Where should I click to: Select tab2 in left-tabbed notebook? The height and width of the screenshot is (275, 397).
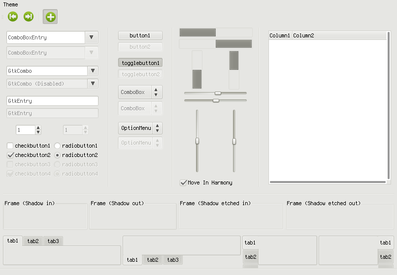[x=251, y=257]
